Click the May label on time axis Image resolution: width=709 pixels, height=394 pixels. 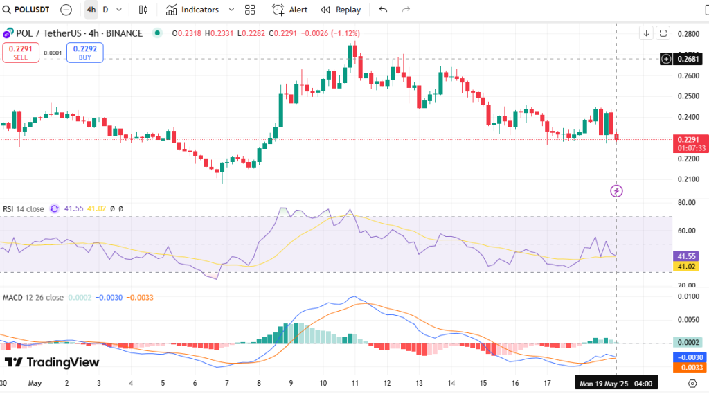pos(35,383)
